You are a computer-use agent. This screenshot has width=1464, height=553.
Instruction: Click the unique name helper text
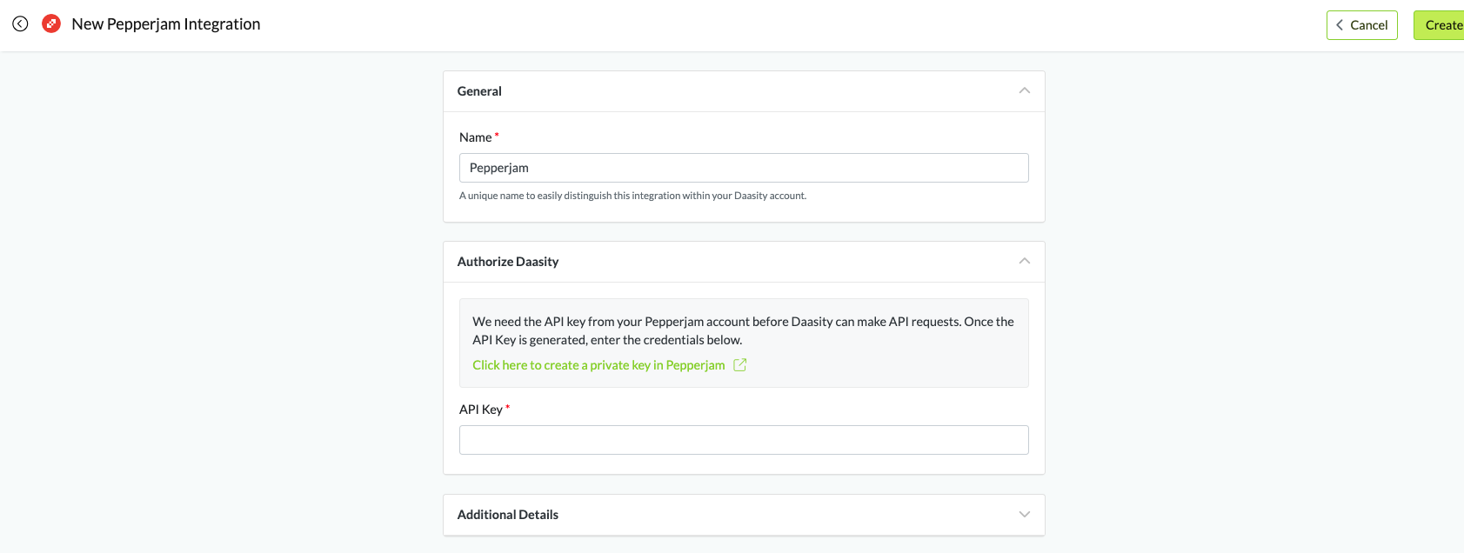(632, 196)
